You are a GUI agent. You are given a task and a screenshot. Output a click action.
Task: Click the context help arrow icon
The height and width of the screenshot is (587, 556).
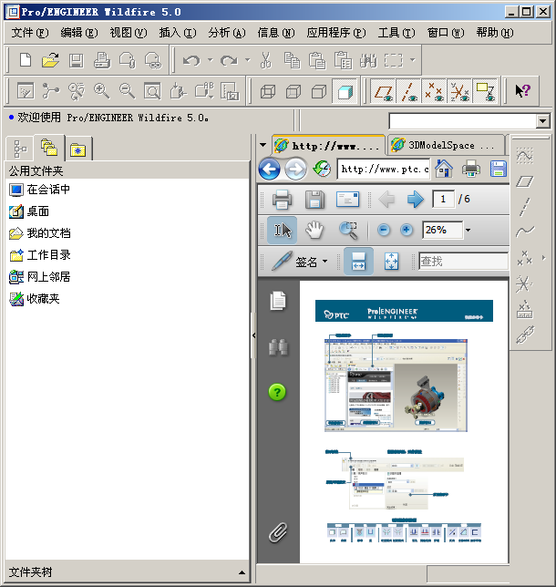(522, 91)
